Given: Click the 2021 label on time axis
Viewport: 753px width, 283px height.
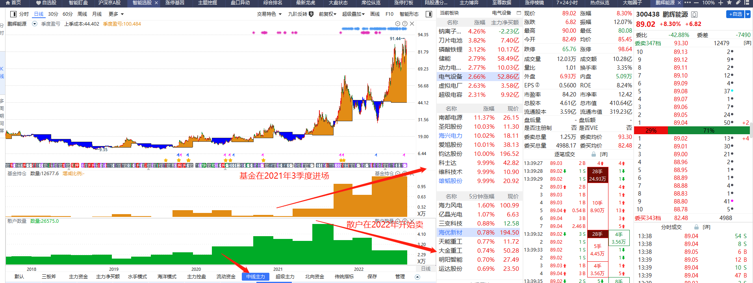Looking at the screenshot, I should [x=278, y=269].
